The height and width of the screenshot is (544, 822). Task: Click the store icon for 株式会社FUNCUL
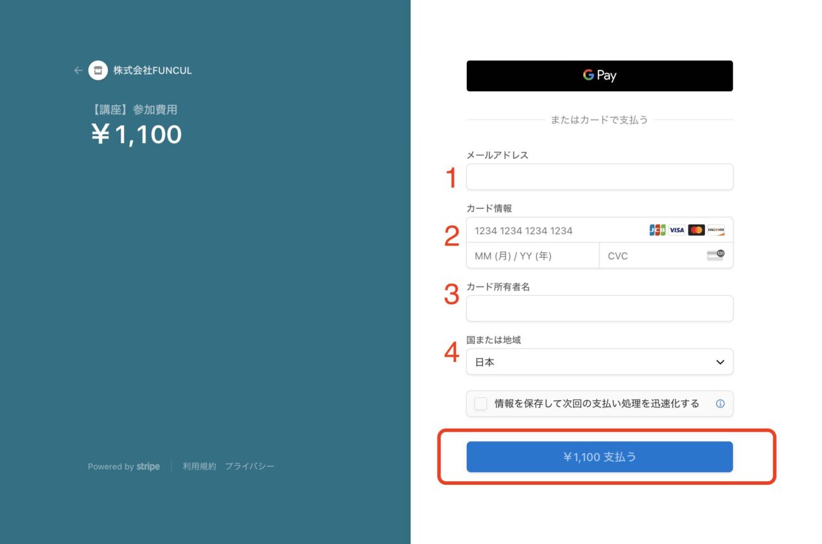click(x=98, y=71)
